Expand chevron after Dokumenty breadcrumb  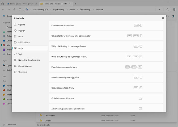93,10
